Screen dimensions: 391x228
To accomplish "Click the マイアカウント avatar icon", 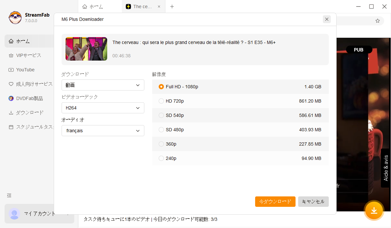I will click(x=14, y=214).
